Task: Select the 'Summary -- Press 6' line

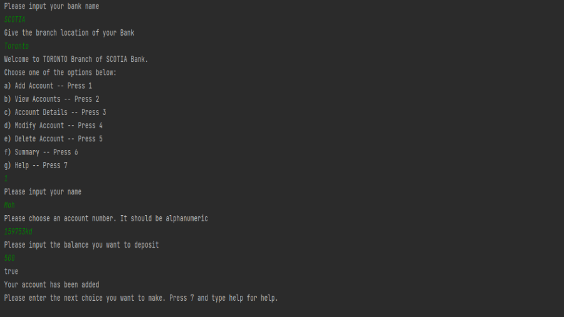Action: click(x=41, y=152)
